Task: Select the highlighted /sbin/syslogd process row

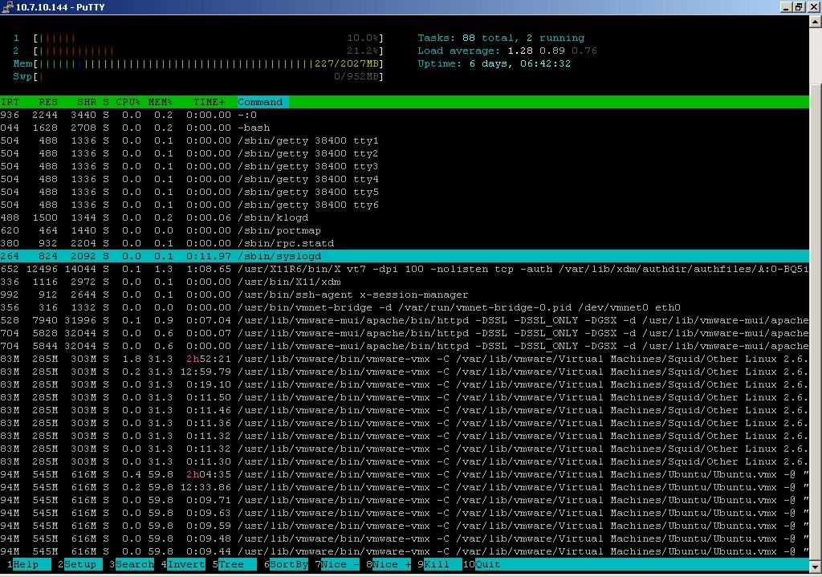Action: [405, 256]
